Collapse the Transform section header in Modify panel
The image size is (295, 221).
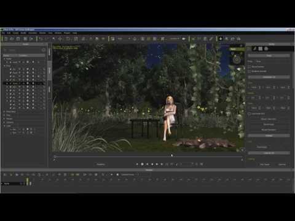point(269,77)
